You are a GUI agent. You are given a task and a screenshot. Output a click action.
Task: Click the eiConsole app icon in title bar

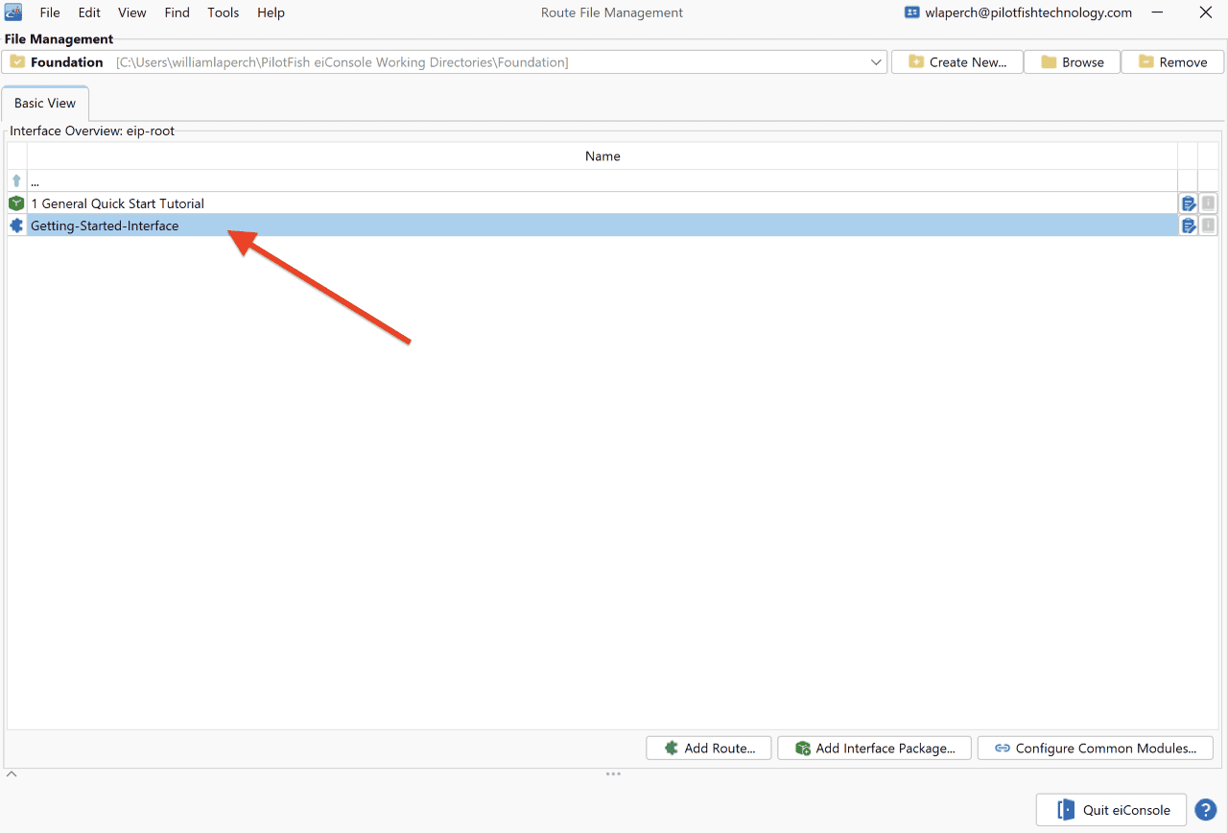(x=13, y=12)
